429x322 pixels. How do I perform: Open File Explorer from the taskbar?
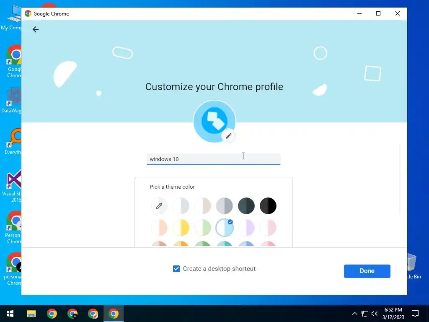click(x=31, y=314)
